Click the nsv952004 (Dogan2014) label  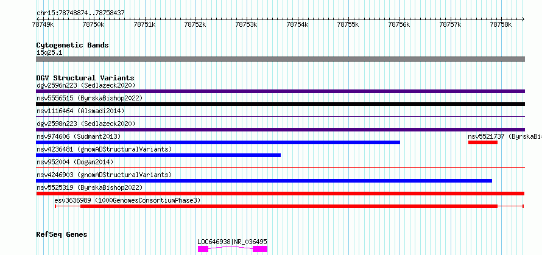pos(75,162)
